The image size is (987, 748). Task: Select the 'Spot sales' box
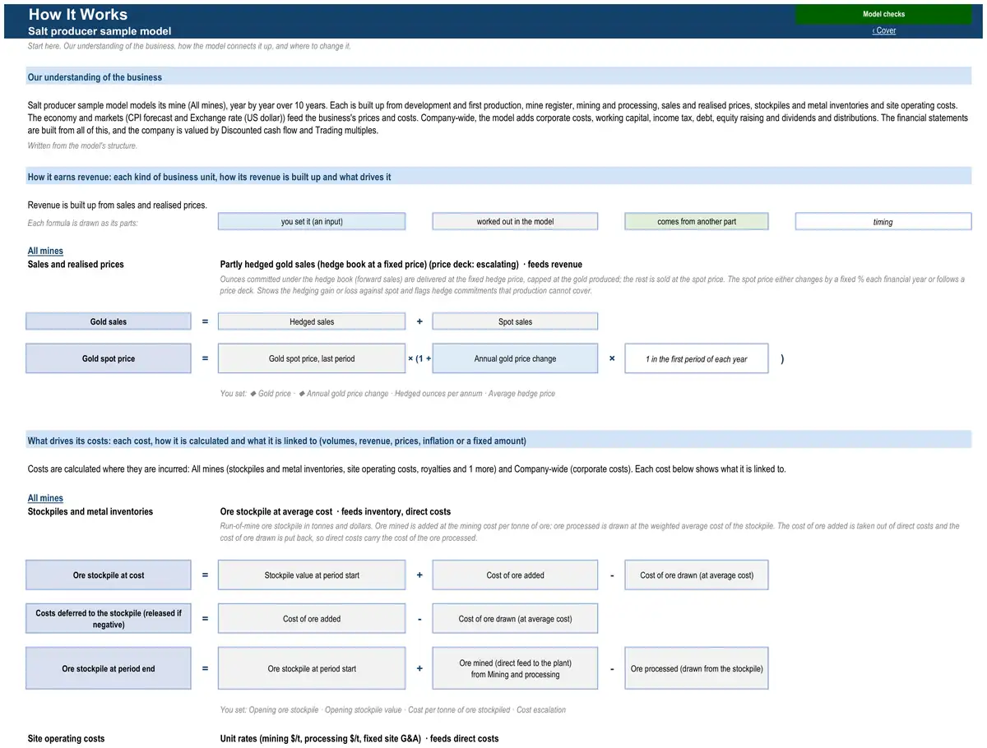pyautogui.click(x=515, y=321)
